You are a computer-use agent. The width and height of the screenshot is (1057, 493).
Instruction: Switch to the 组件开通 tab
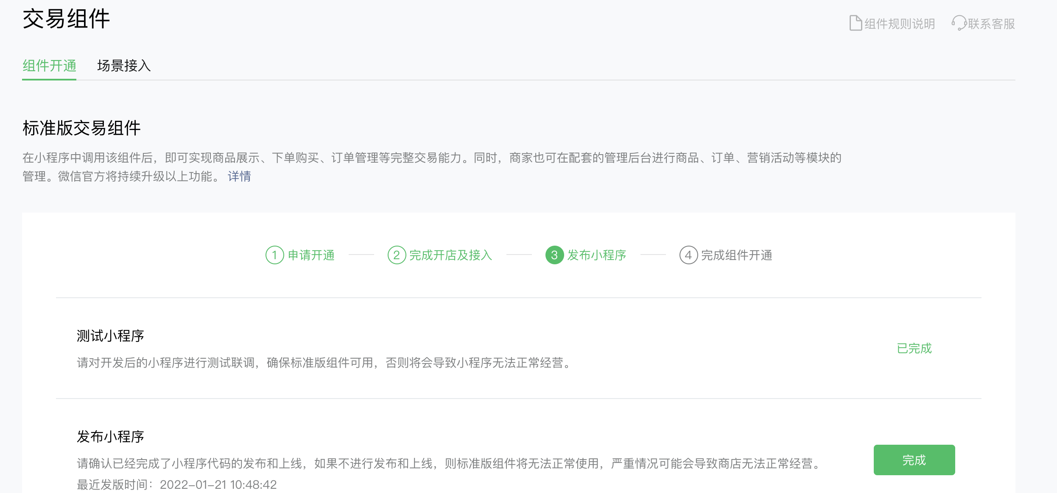tap(49, 66)
